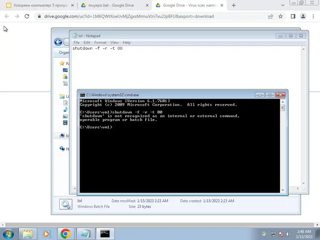320x240 pixels.
Task: Click Organize in Explorer toolbar
Action: pos(64,52)
